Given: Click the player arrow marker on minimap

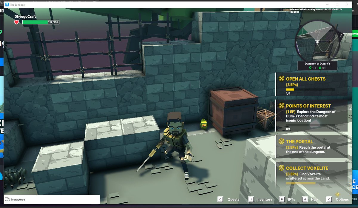Looking at the screenshot, I should coord(317,42).
